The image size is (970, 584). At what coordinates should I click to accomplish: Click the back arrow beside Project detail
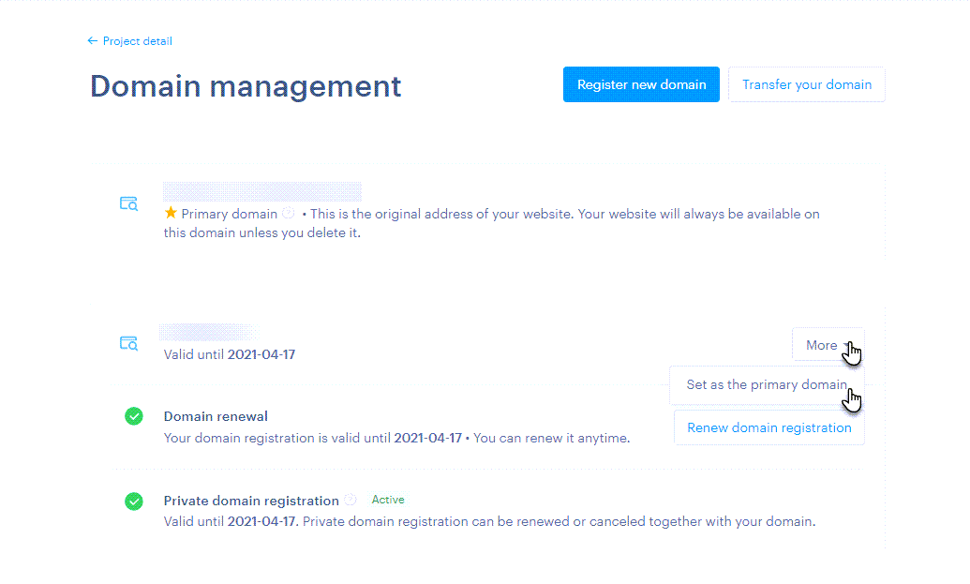(92, 41)
